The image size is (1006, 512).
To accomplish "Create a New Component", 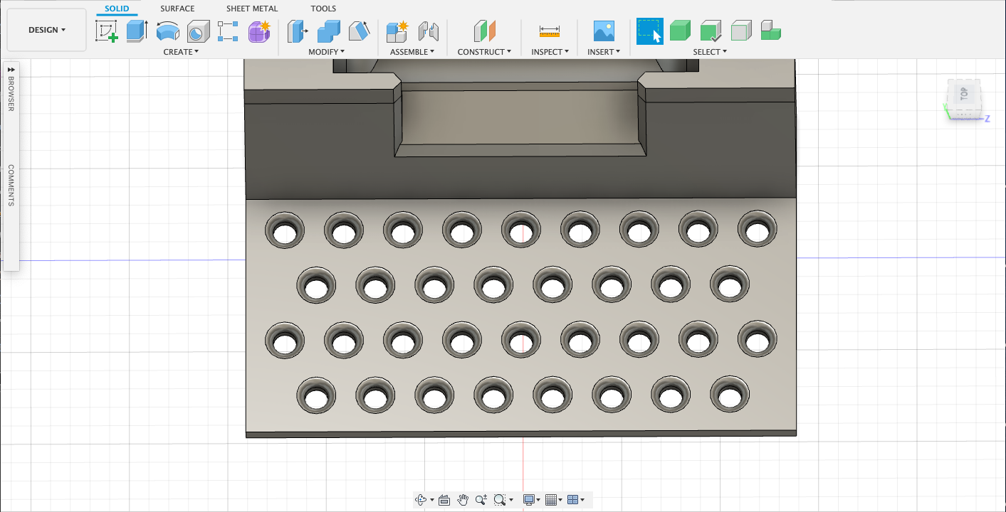I will [x=397, y=31].
